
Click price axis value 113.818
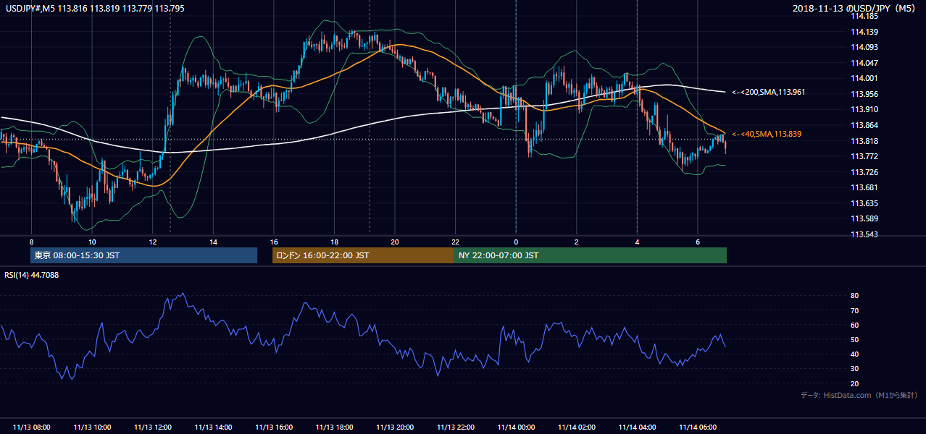[864, 142]
